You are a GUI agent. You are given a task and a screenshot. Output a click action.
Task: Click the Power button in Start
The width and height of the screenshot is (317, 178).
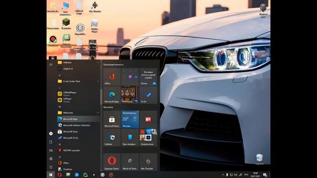(51, 167)
